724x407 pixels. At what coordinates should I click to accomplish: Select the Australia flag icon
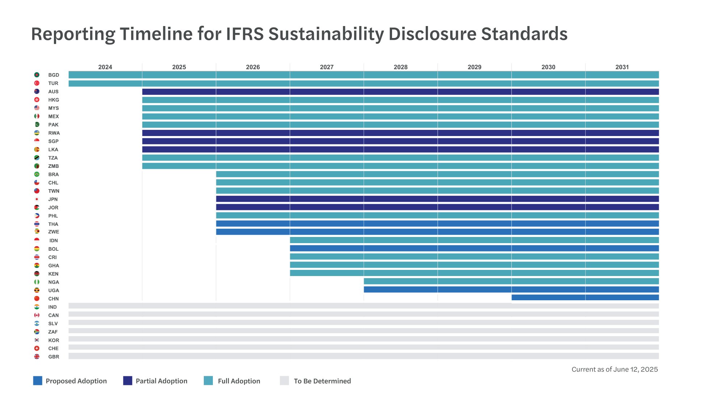(36, 92)
